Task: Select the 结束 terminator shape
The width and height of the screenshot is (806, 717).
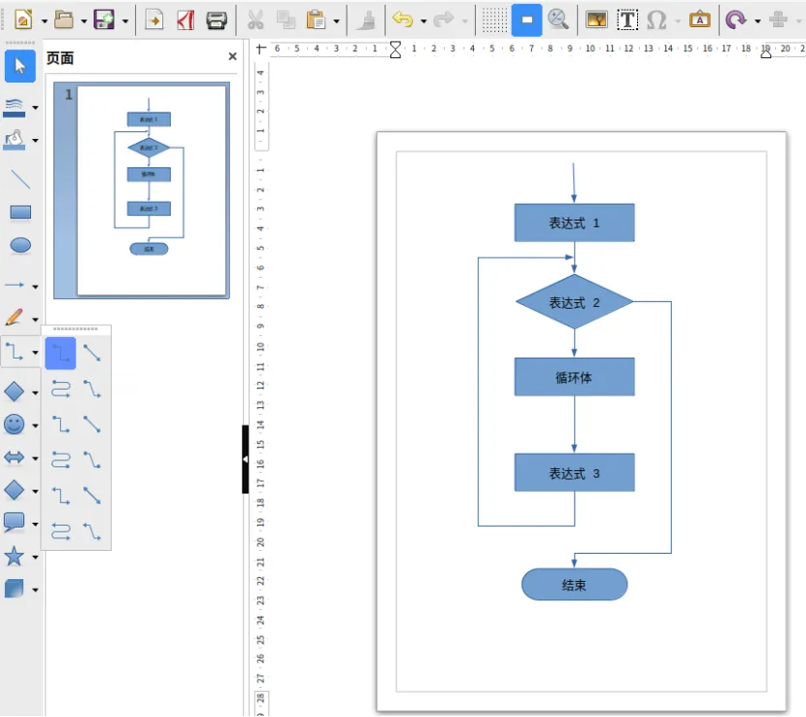Action: click(574, 584)
